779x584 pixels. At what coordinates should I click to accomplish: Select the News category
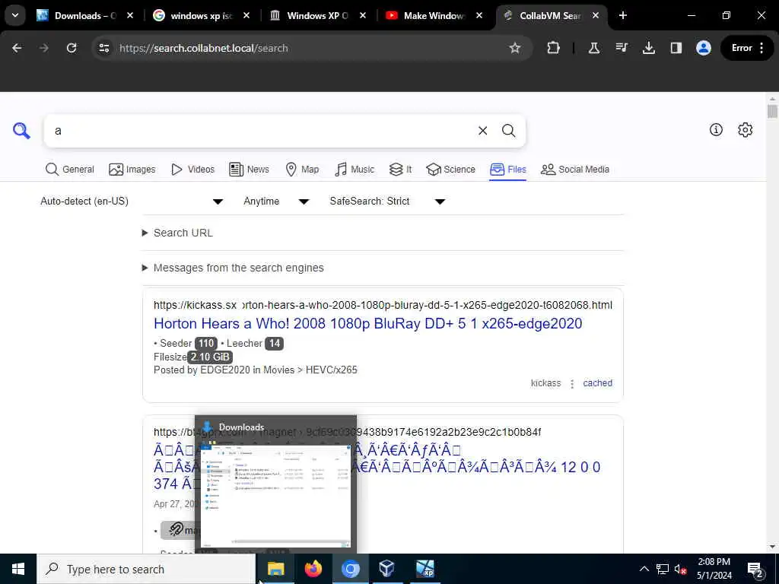(249, 170)
